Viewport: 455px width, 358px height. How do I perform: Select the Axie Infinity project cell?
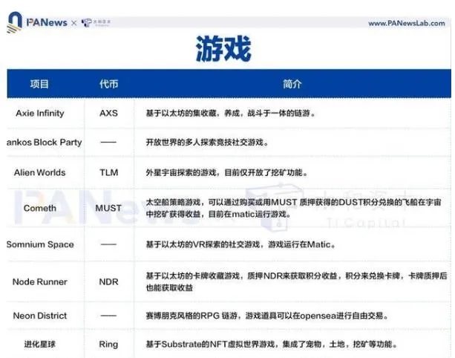pyautogui.click(x=40, y=113)
